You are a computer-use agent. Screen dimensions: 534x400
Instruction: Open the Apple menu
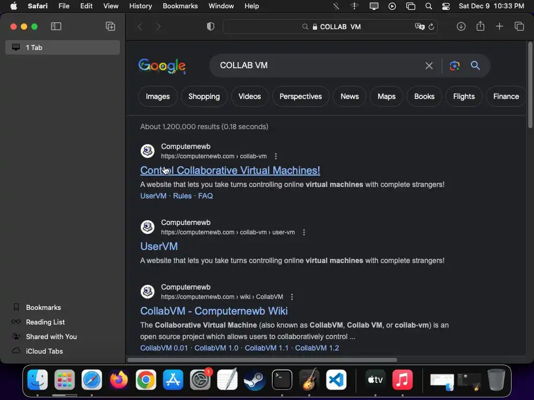click(x=14, y=6)
